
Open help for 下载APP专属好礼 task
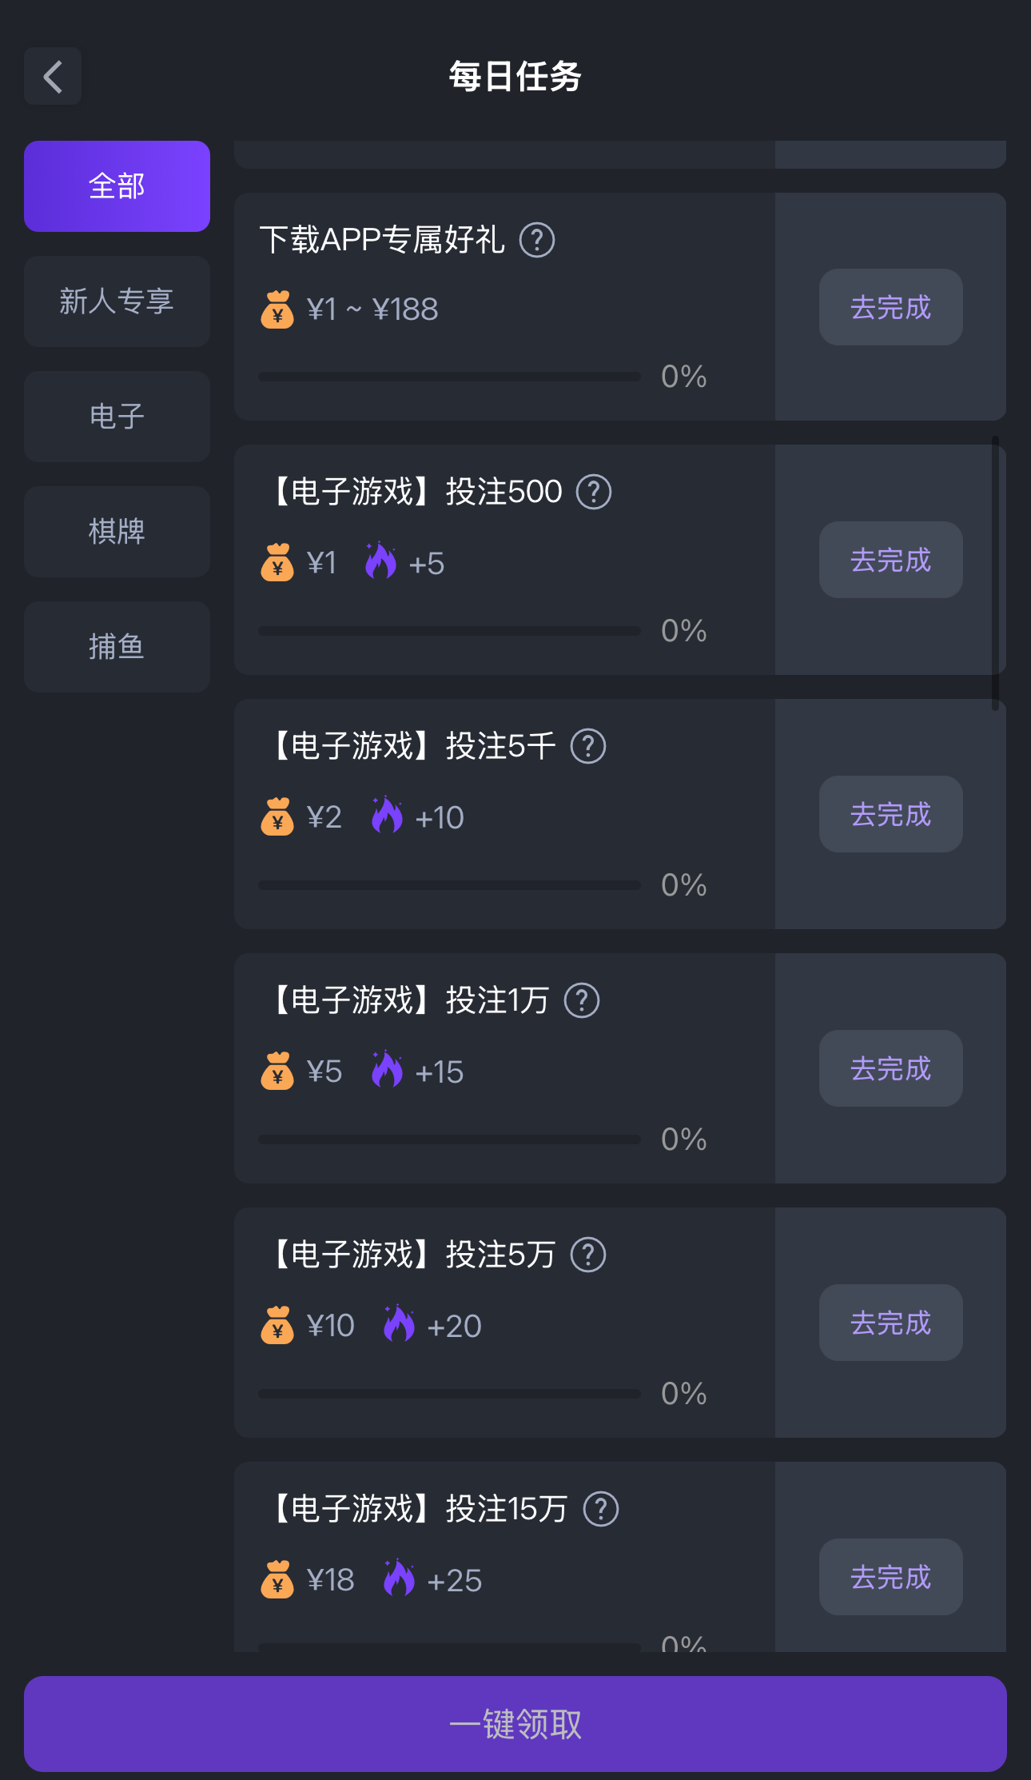[x=537, y=240]
